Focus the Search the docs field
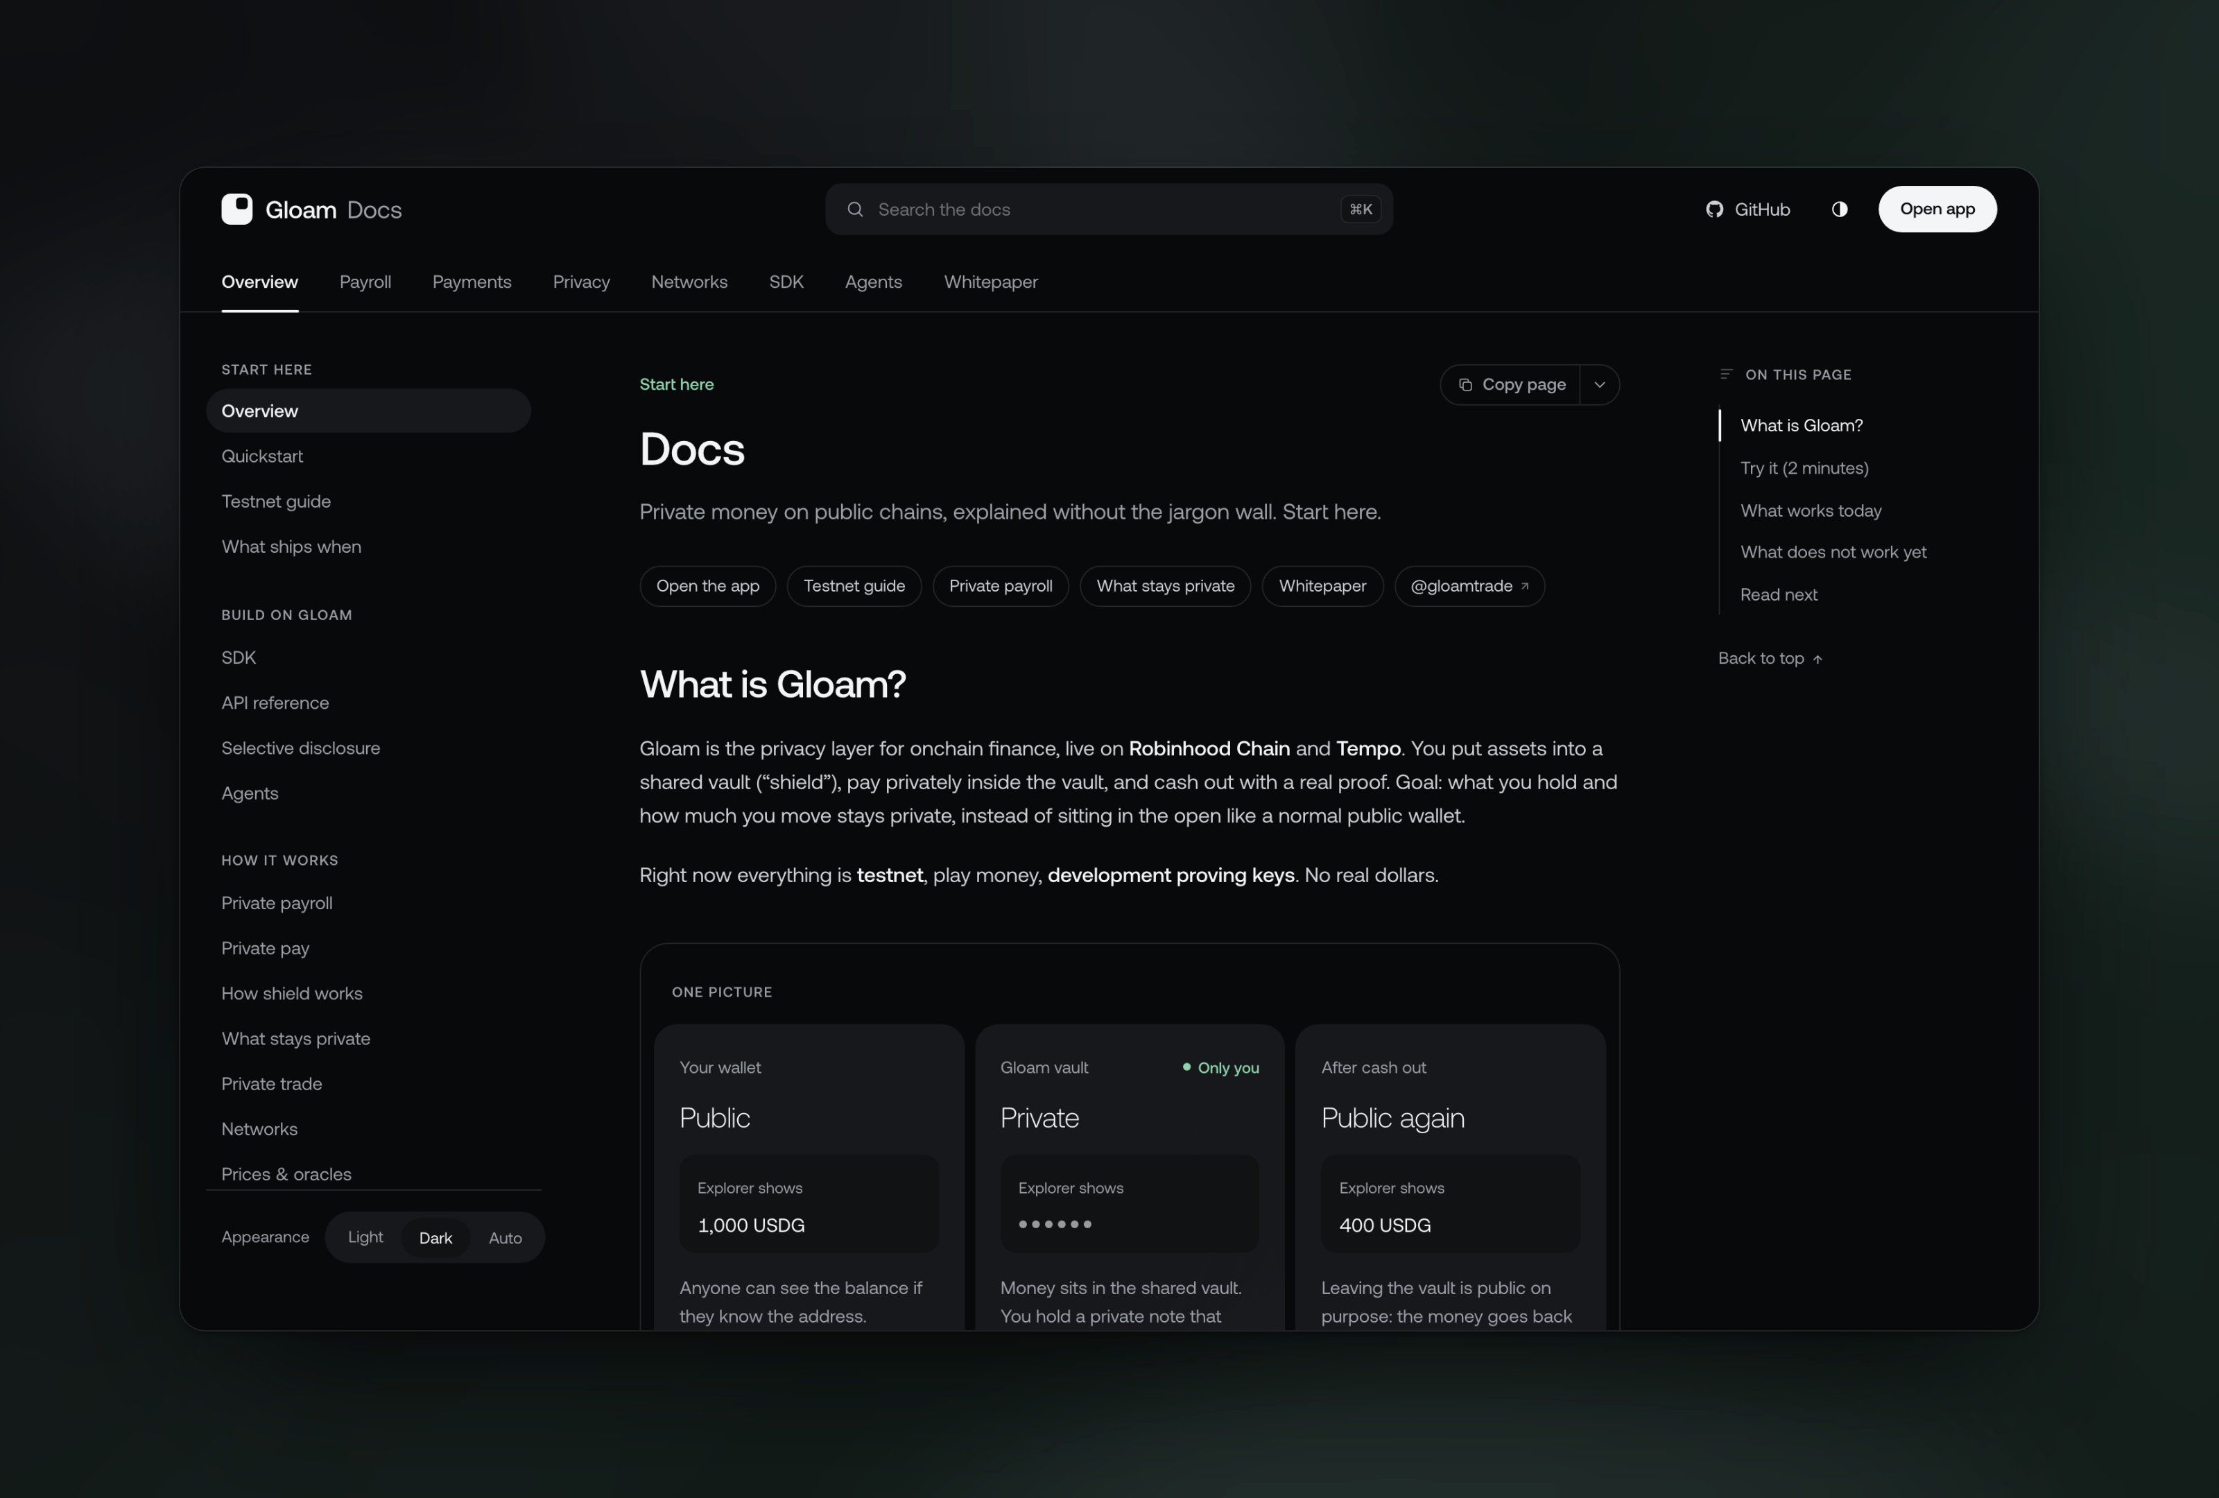 point(1109,209)
